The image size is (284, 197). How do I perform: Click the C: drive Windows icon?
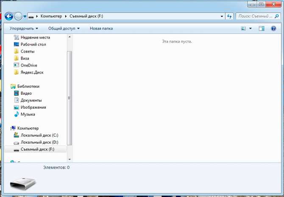click(16, 135)
